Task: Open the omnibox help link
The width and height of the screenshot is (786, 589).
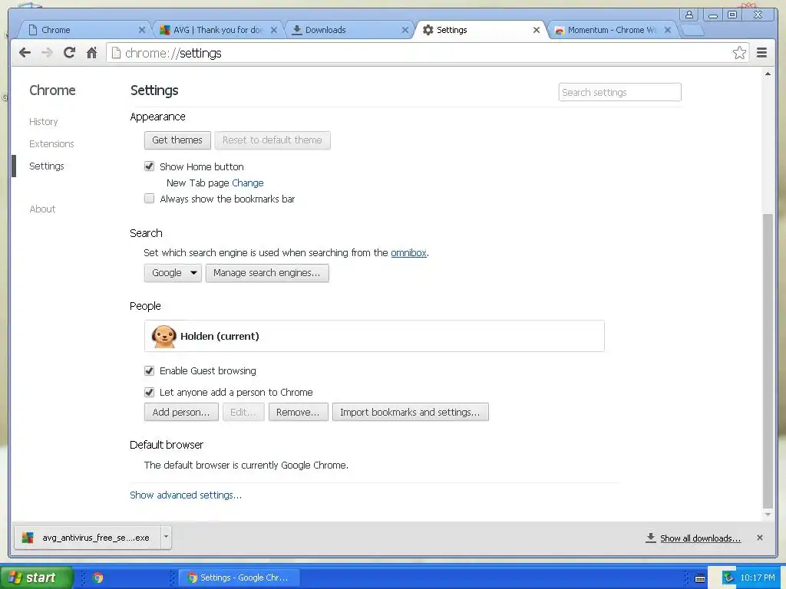Action: tap(408, 252)
